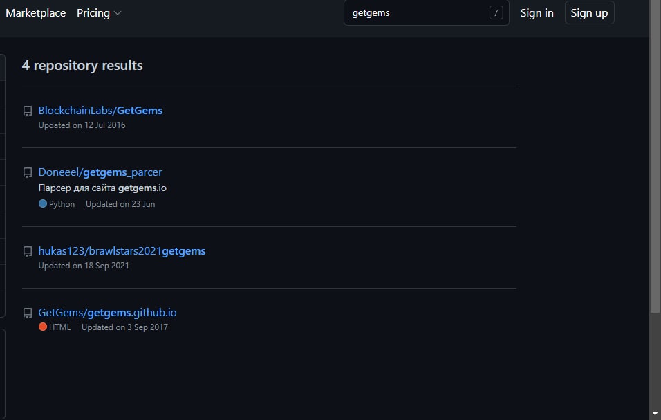The height and width of the screenshot is (420, 661).
Task: Open the Doneeel/getgems_parcer repository
Action: pyautogui.click(x=100, y=172)
